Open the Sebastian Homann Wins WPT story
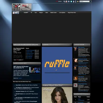The height and width of the screenshot is (103, 103). tap(25, 91)
